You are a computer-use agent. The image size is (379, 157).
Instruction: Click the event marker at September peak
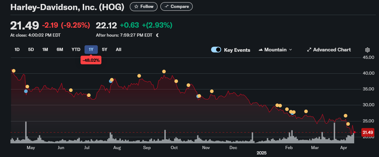click(164, 71)
